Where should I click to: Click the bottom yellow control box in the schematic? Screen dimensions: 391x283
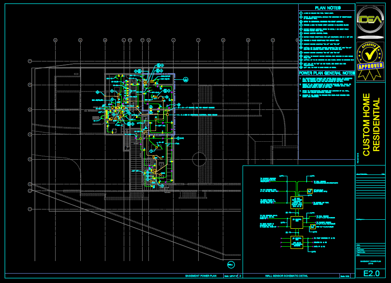point(296,242)
